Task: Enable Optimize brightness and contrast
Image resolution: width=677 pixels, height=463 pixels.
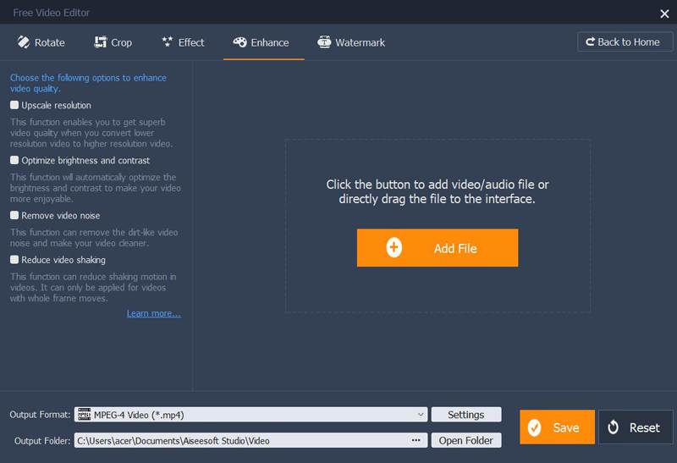Action: click(14, 160)
